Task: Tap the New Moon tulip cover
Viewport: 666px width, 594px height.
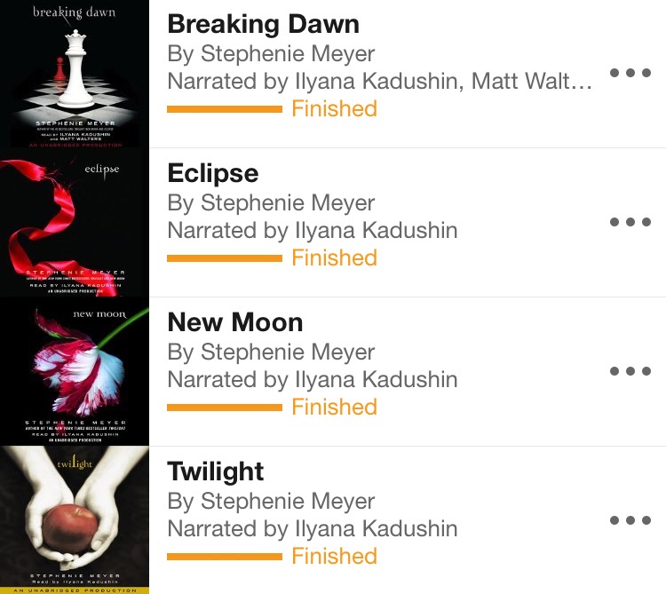Action: point(75,371)
